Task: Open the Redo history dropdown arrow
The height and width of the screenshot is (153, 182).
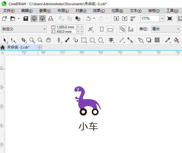Action: pos(107,19)
